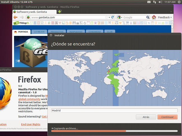Expand the Copiando archivos details triangle
Screen dimensions: 182x136
click(x=52, y=128)
